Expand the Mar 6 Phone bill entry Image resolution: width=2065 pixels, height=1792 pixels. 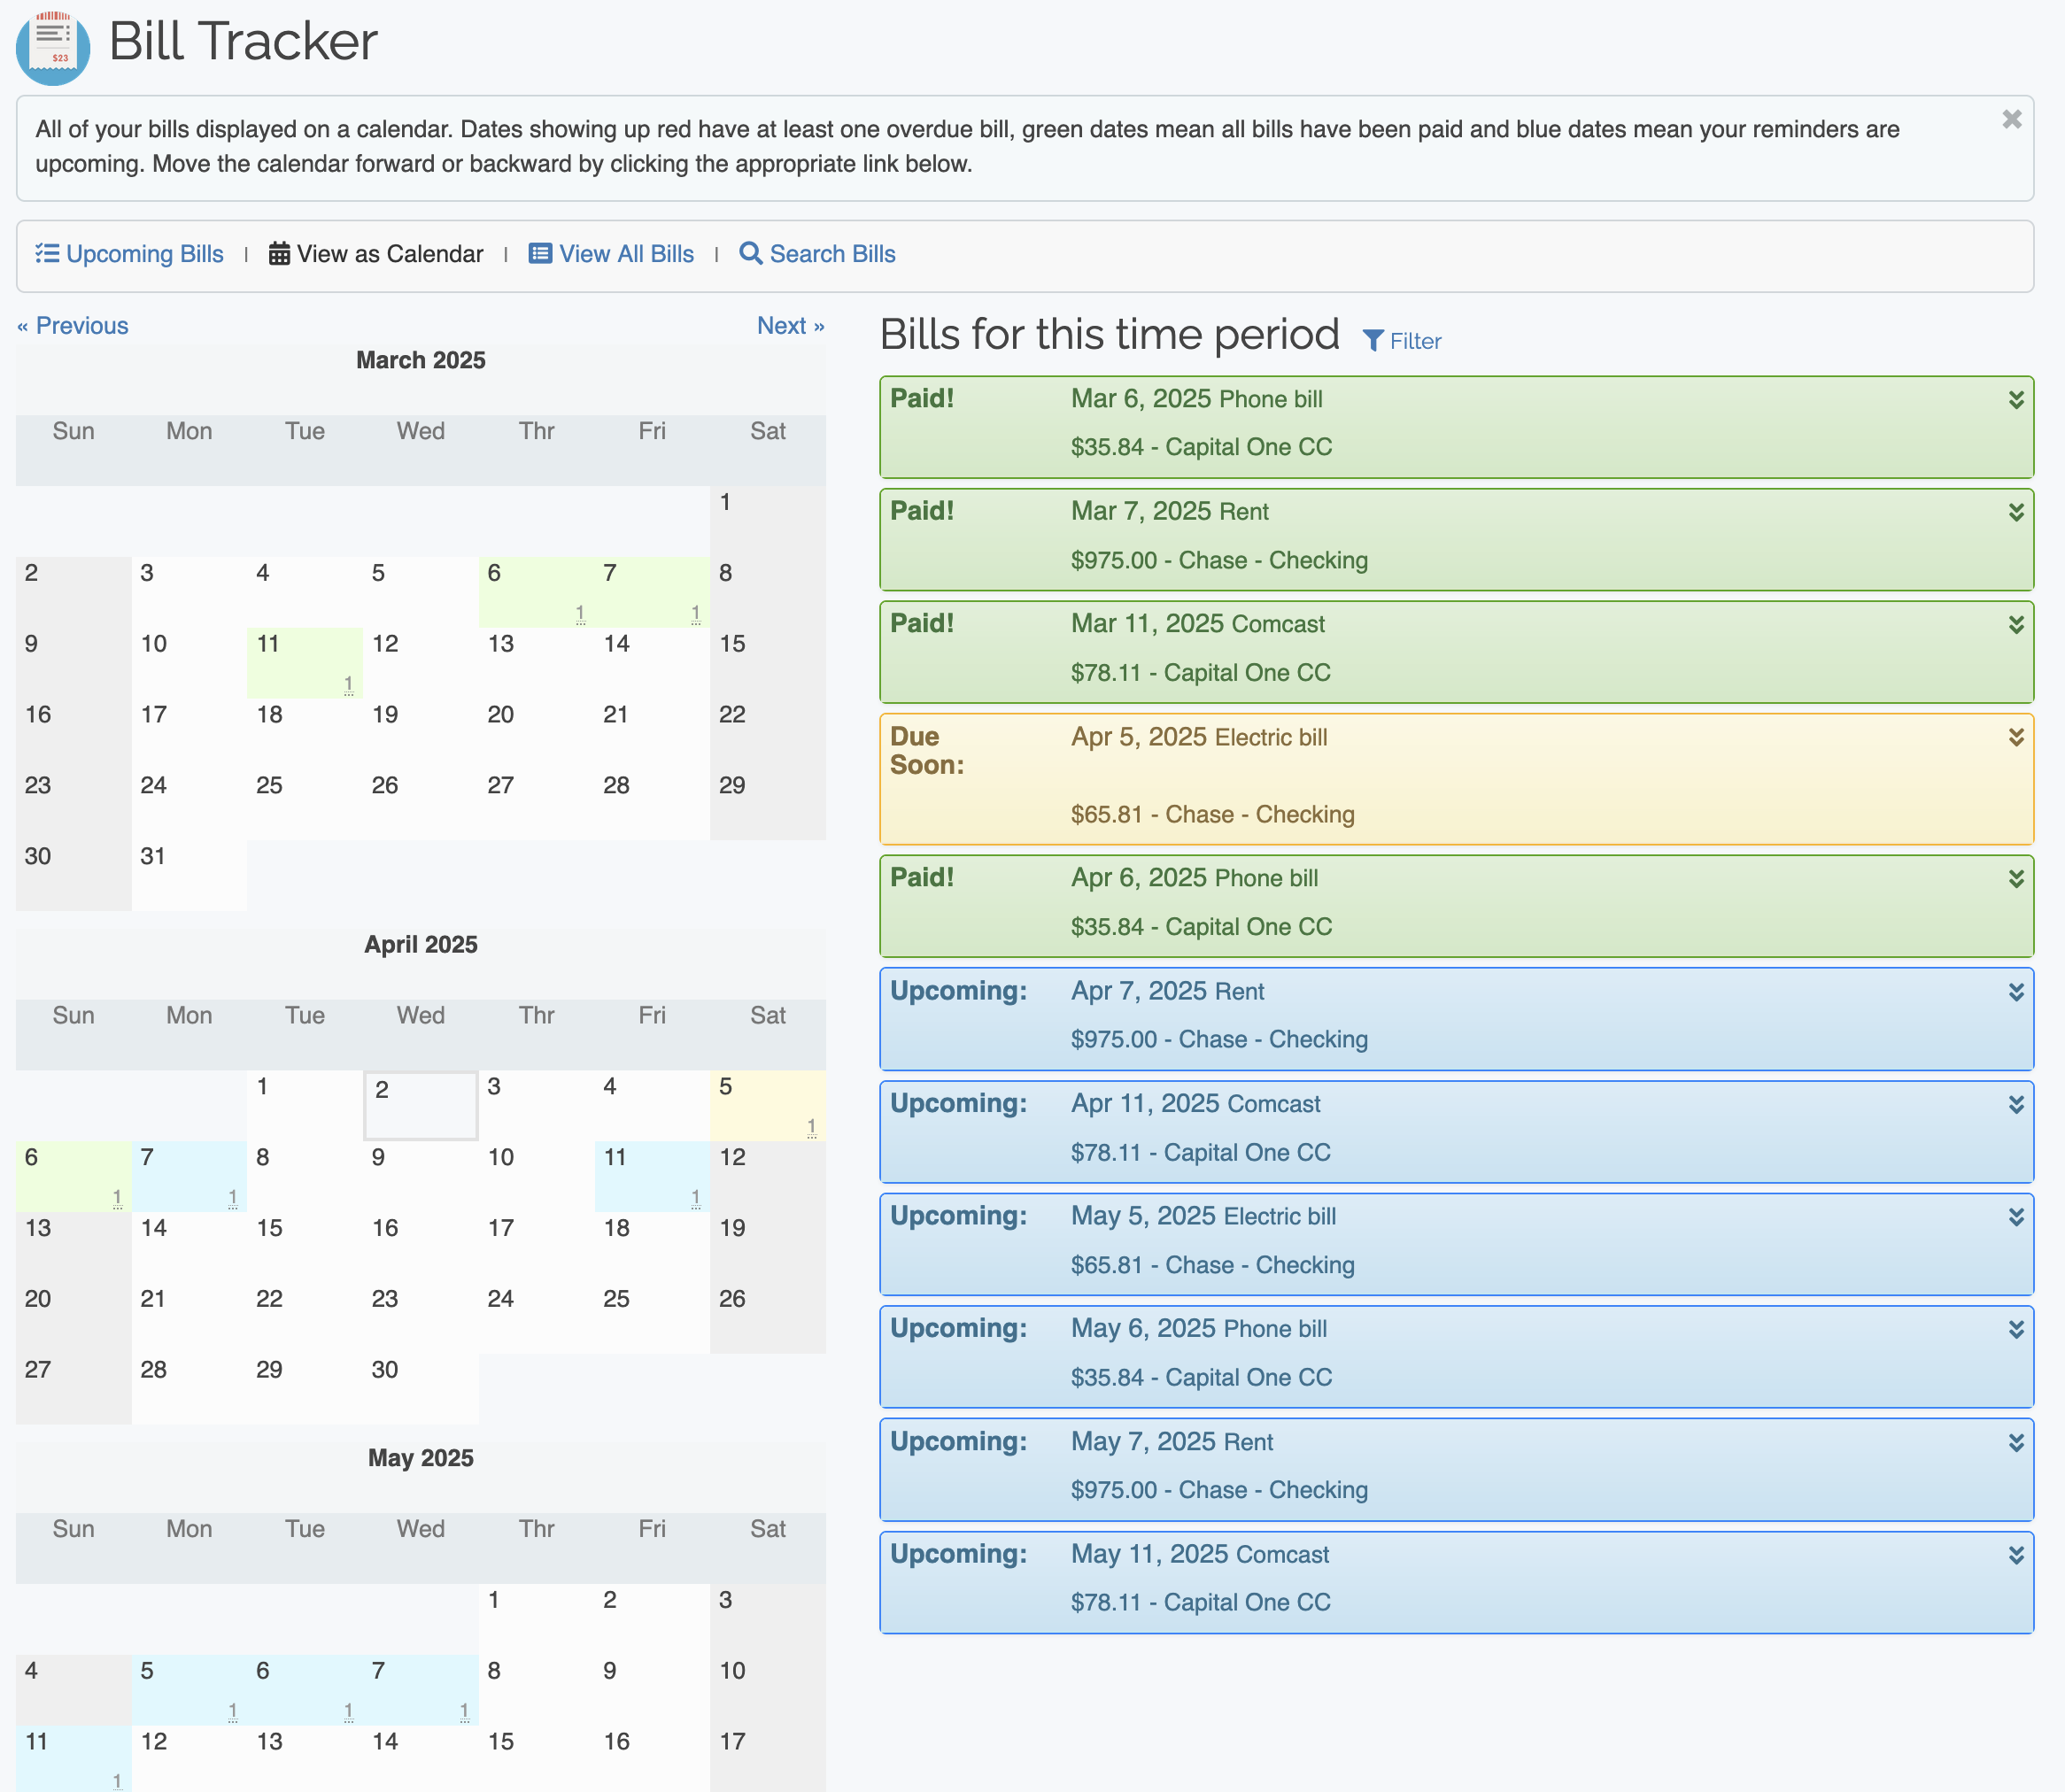[2016, 400]
